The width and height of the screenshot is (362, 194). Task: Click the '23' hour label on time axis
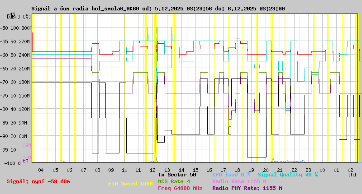(x=308, y=170)
